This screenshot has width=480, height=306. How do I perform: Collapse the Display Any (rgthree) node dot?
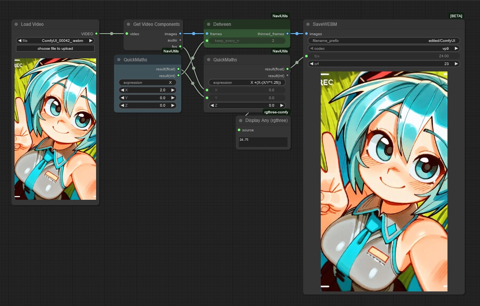coord(241,121)
